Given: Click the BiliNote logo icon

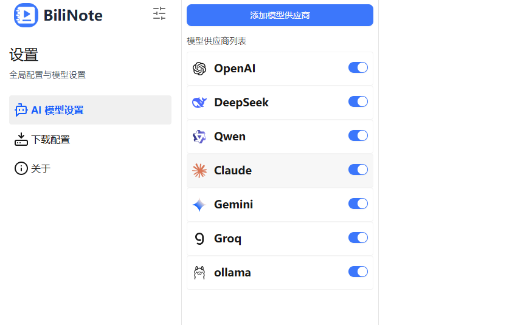Looking at the screenshot, I should 26,15.
